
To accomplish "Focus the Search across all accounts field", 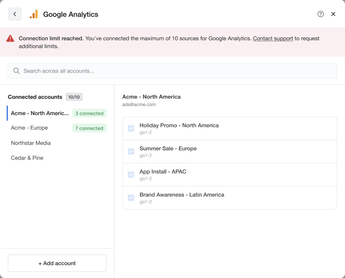I will (172, 71).
